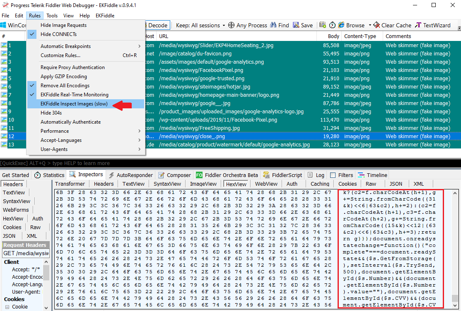Click the WinConfig Windows icon in toolbar
Viewport: 461px width, 311px height.
(3, 25)
